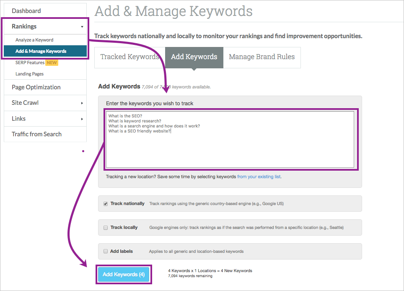Enable the Add labels checkbox
Image resolution: width=404 pixels, height=291 pixels.
pos(106,251)
